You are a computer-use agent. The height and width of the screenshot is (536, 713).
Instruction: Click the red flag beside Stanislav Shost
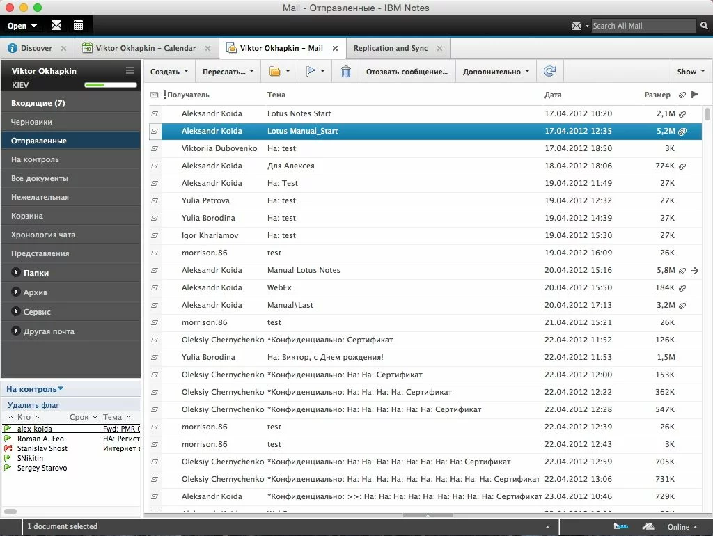(8, 449)
